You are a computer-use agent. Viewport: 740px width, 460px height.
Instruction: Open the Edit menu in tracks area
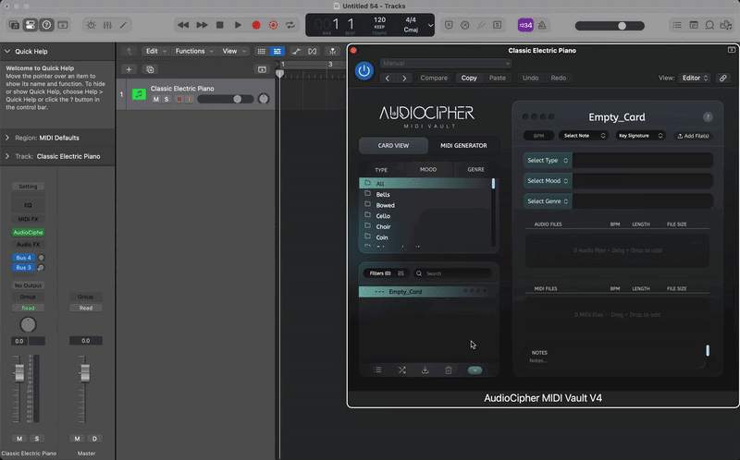(x=156, y=51)
